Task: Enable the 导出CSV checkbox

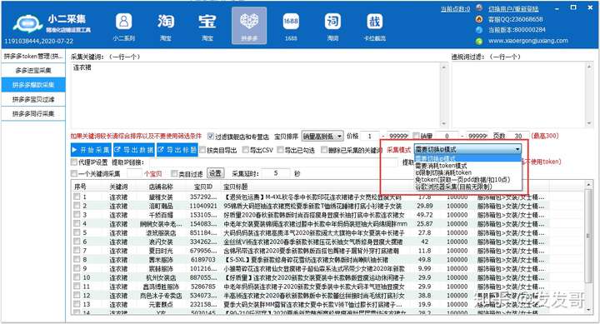Action: [246, 150]
